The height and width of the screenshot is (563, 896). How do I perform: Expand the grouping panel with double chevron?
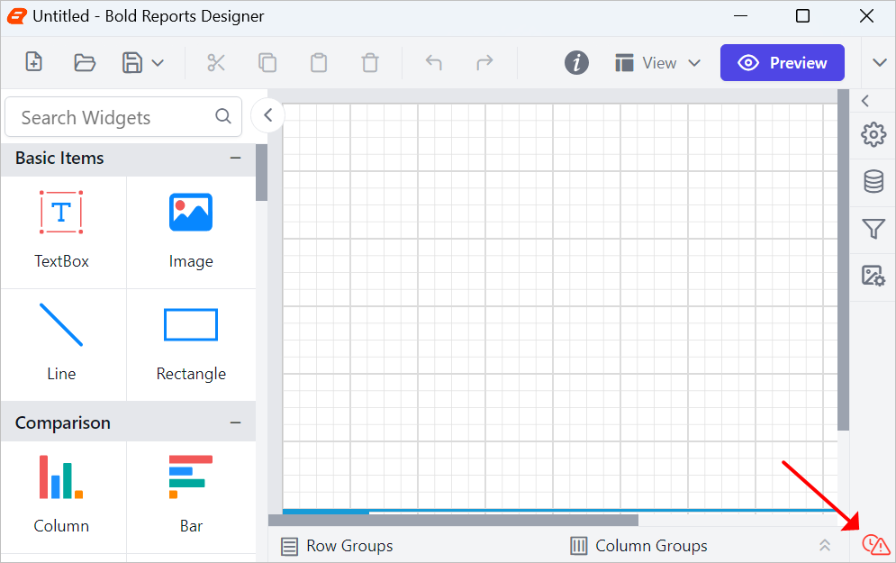[825, 546]
